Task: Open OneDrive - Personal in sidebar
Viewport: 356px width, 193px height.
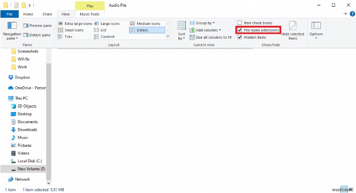Action: tap(27, 88)
